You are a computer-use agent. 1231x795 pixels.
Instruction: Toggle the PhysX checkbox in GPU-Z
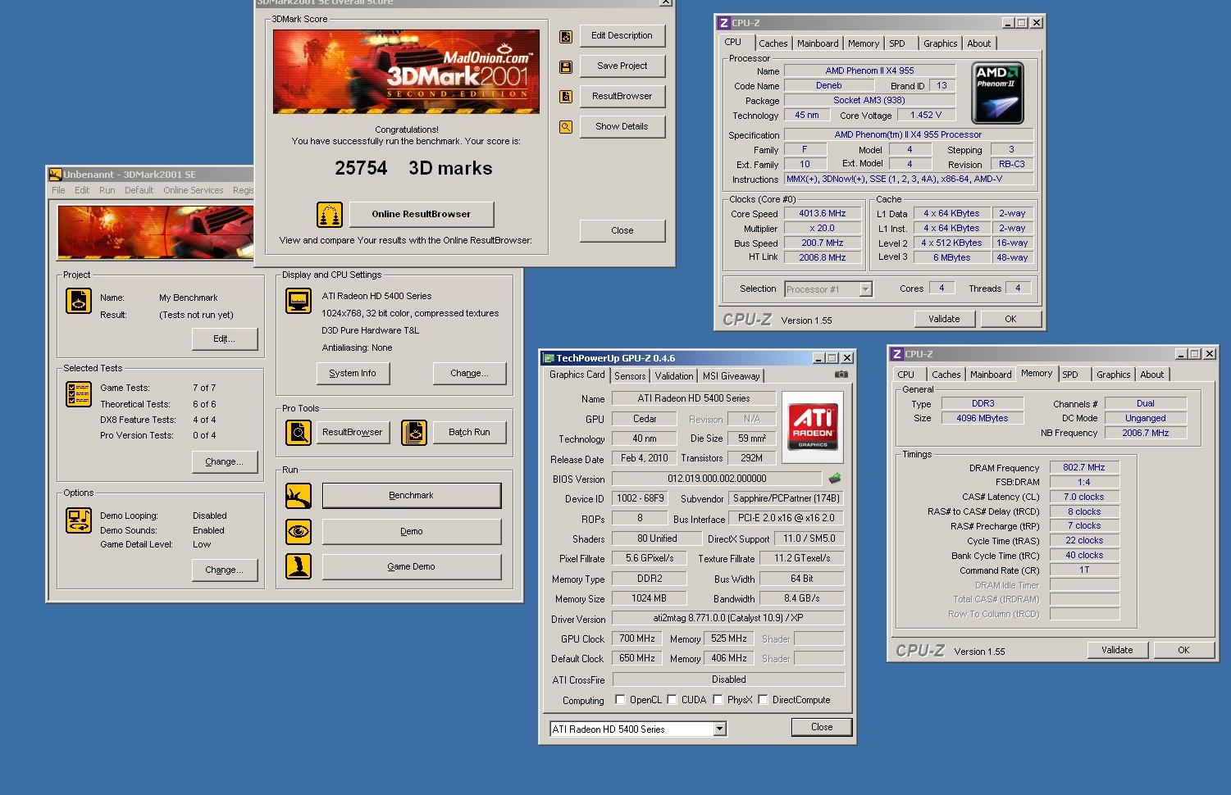[x=718, y=700]
